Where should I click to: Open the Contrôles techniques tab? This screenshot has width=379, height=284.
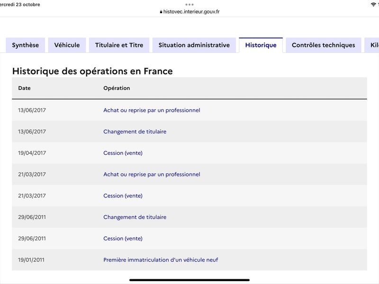click(x=324, y=45)
